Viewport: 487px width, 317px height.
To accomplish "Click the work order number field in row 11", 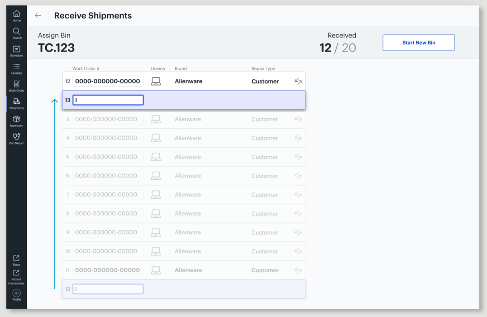I will coord(108,270).
